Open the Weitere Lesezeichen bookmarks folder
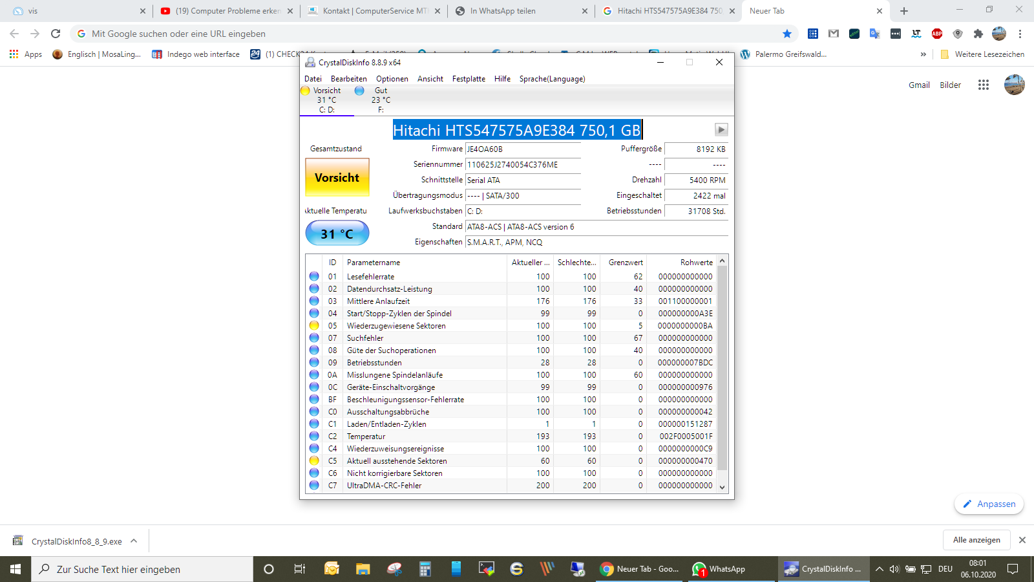Viewport: 1034px width, 582px height. (x=982, y=54)
